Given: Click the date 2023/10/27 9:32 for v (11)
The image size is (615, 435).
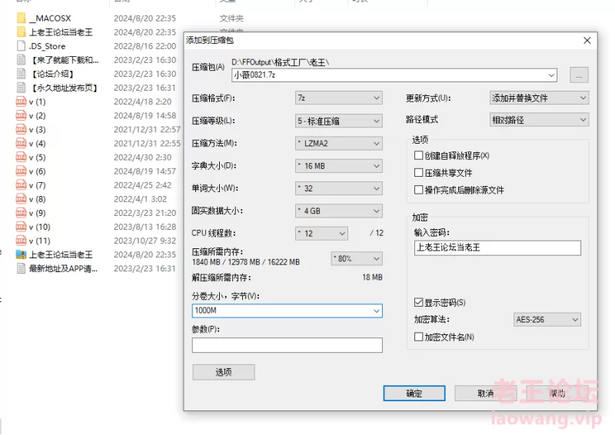Looking at the screenshot, I should coord(145,241).
